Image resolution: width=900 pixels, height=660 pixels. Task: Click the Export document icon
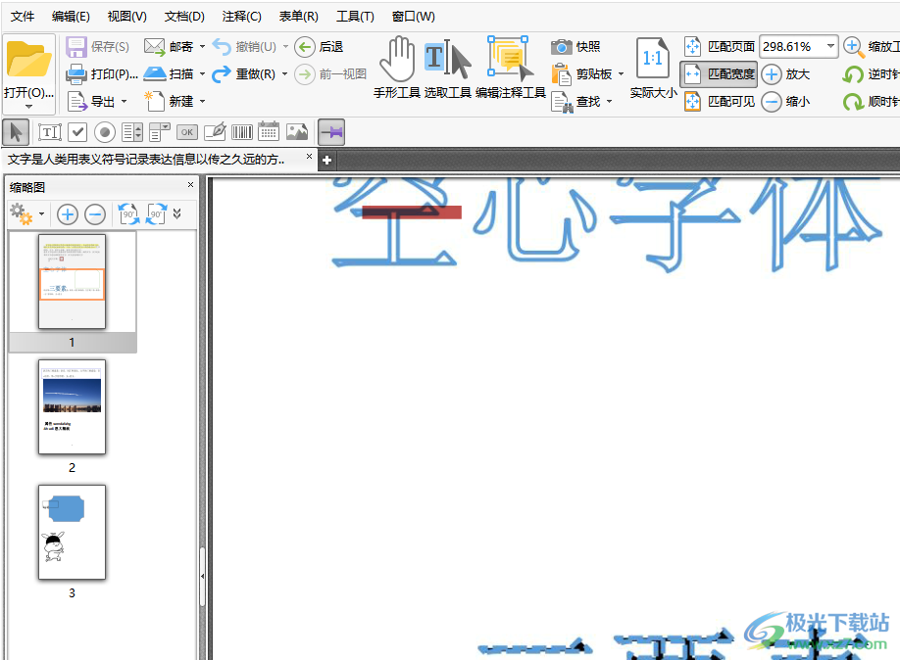click(x=77, y=102)
